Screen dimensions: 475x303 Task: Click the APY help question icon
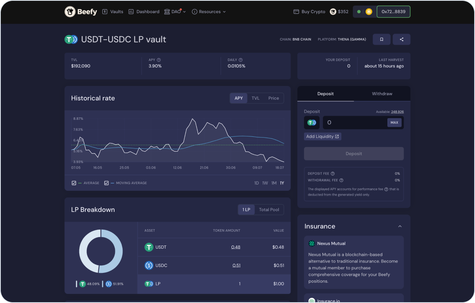(159, 60)
